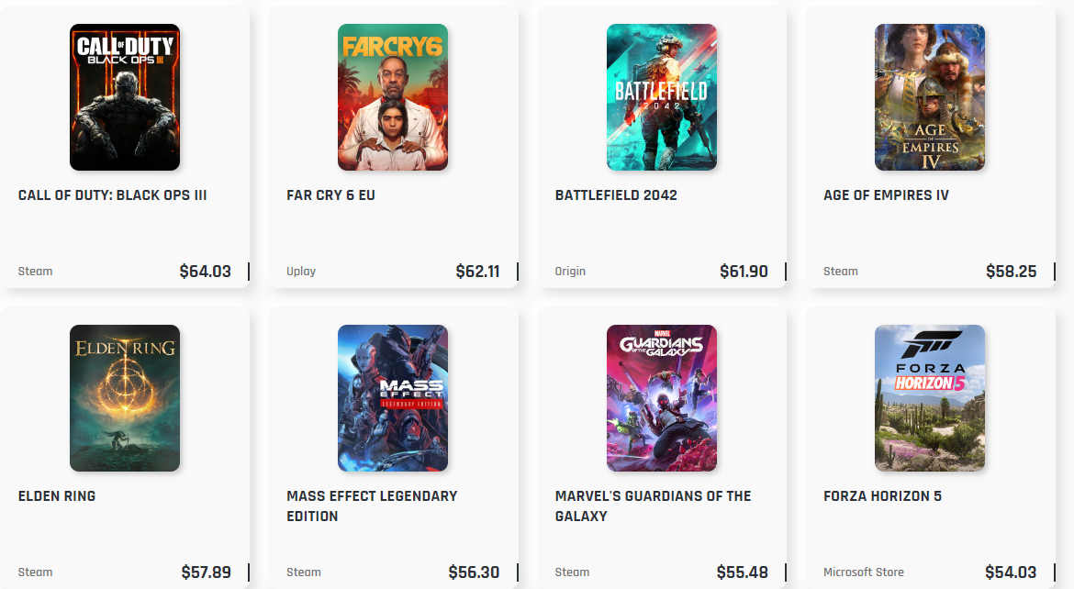Screen dimensions: 1074x589
Task: Follow the FAR CRY 6 EU title link
Action: [330, 195]
